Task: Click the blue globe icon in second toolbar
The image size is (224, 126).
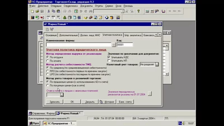Action: point(107,18)
